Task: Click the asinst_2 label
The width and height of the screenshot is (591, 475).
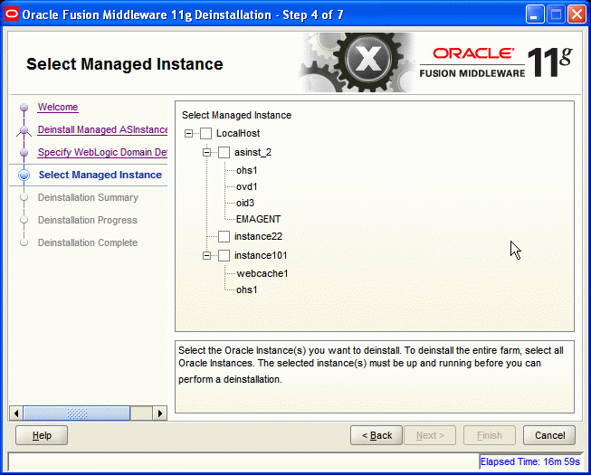Action: 253,153
